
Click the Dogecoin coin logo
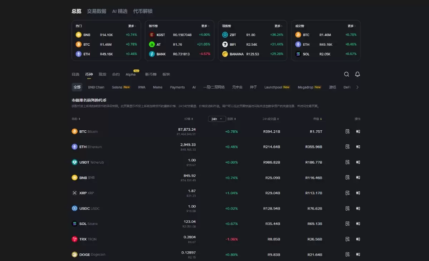[x=74, y=255]
